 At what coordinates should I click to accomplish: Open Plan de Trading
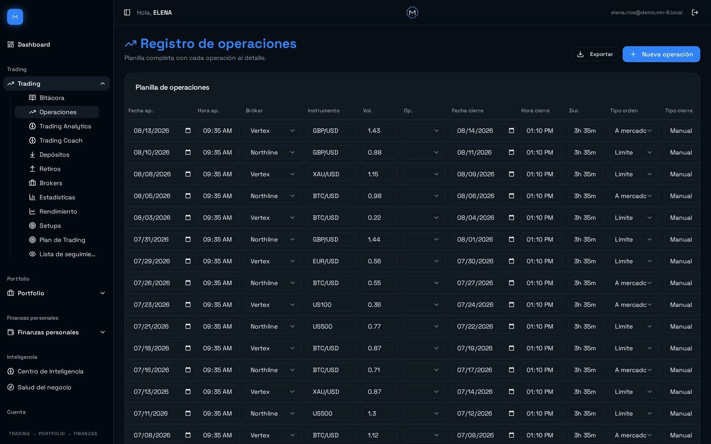[57, 240]
